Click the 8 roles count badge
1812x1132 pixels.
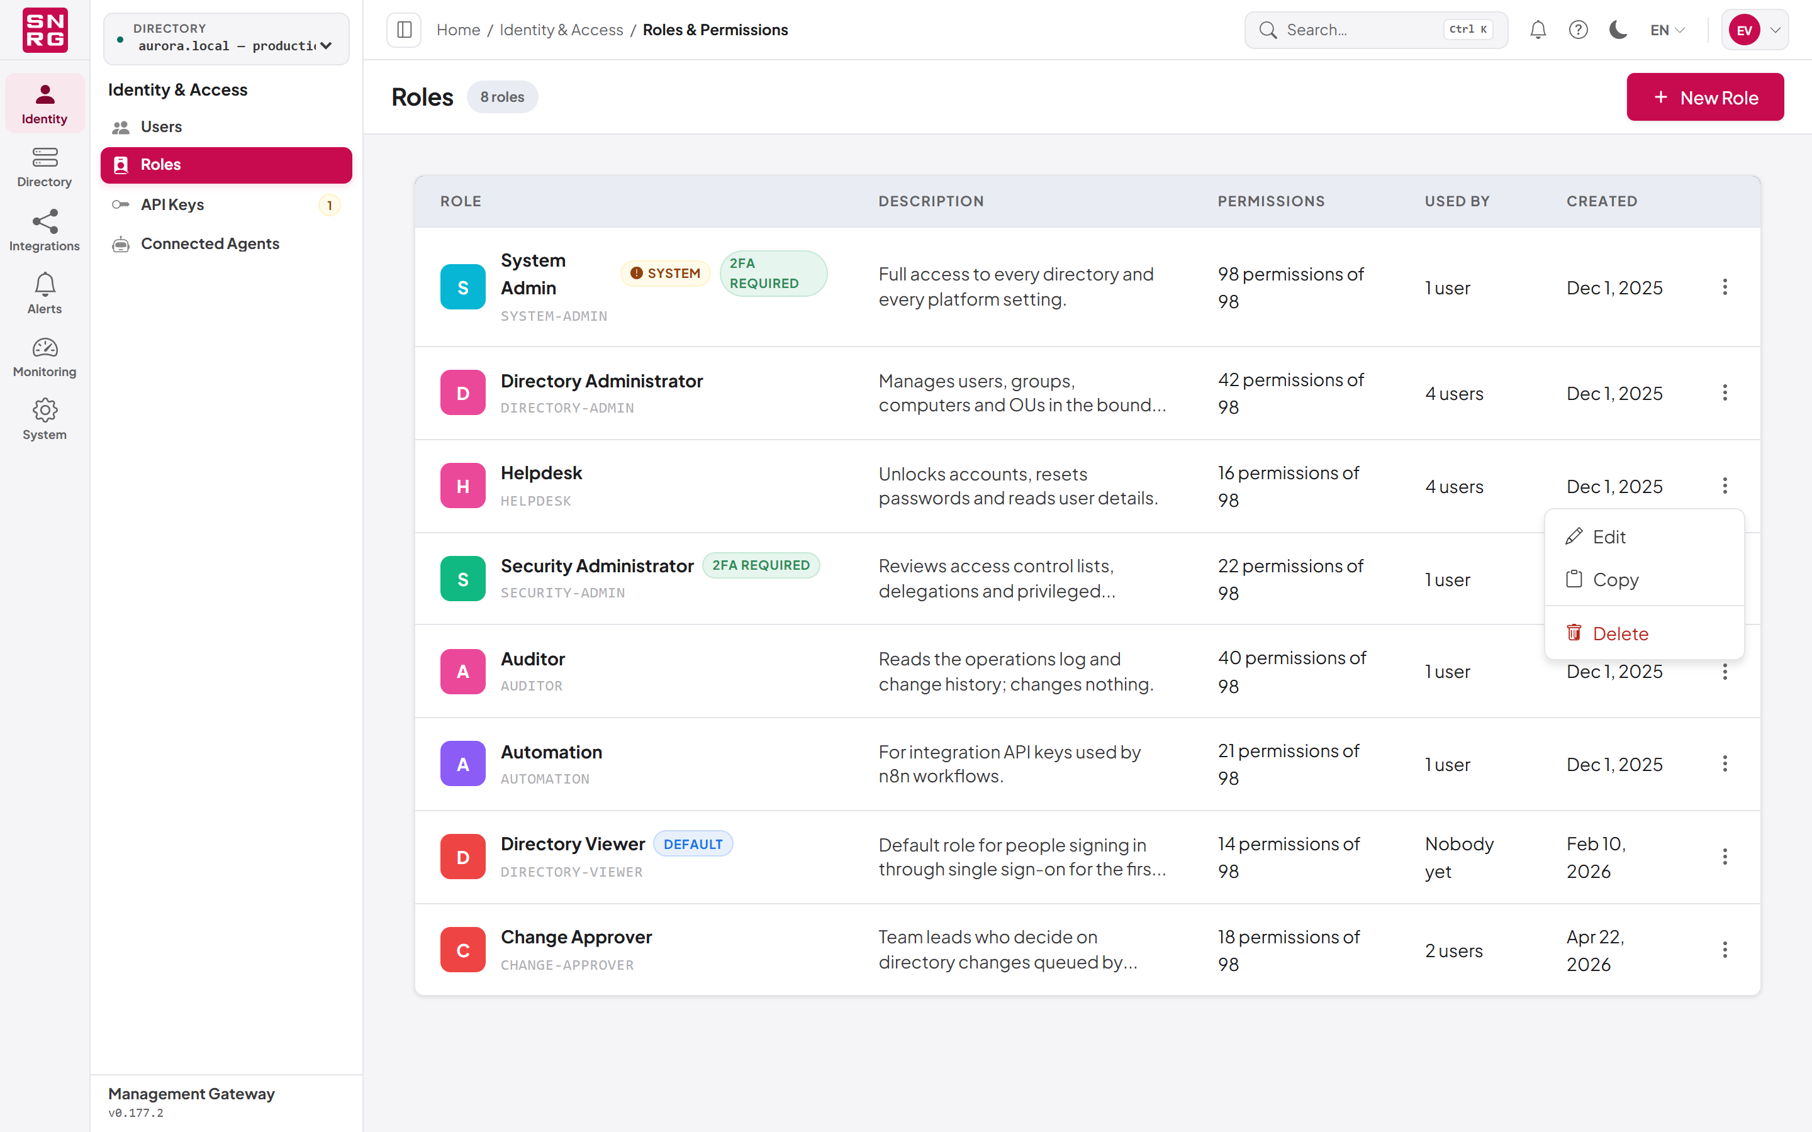coord(501,97)
